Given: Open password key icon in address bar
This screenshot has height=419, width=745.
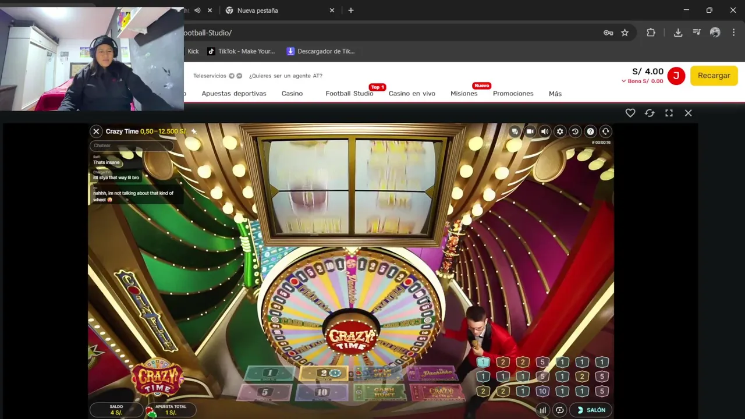Looking at the screenshot, I should pos(608,33).
